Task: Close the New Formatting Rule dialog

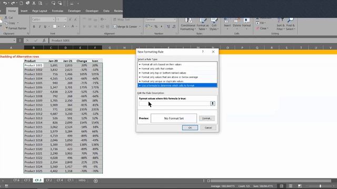Action: (213, 51)
